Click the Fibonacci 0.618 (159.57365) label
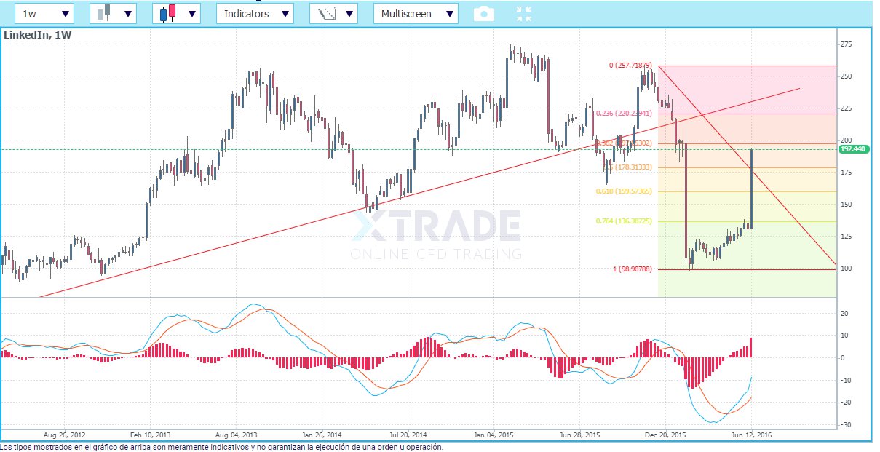This screenshot has height=452, width=880. [x=624, y=191]
